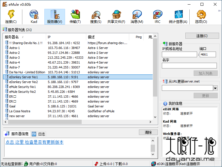Click the Clear log button
Screen dimensions: 222x167
pyautogui.click(x=148, y=132)
